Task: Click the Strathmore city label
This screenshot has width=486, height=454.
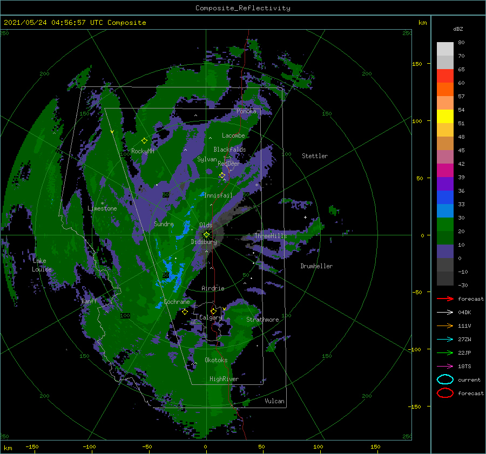Action: click(x=262, y=320)
